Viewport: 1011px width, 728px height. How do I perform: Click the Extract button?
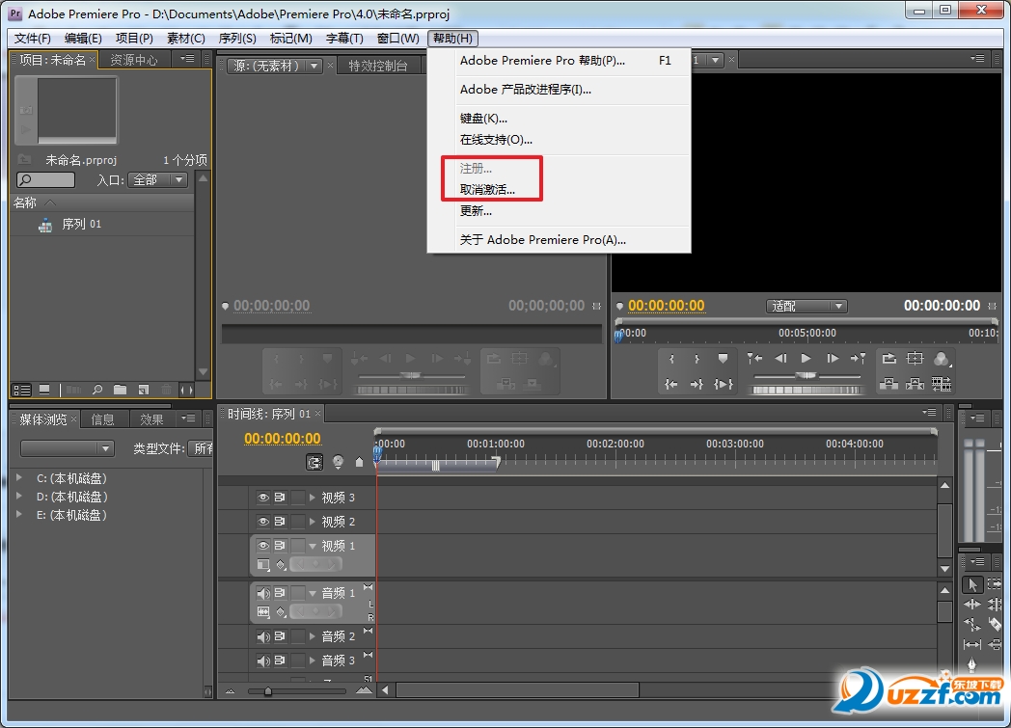click(915, 385)
